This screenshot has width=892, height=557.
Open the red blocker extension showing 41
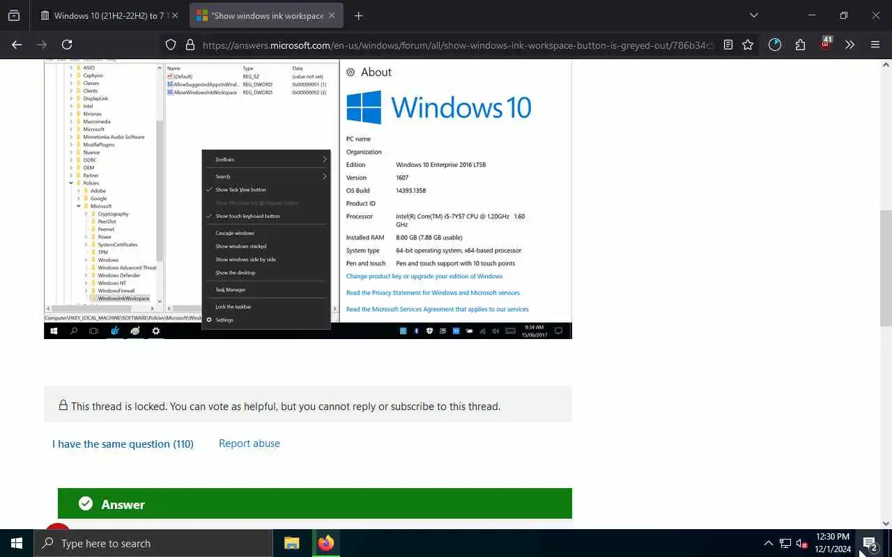(826, 43)
